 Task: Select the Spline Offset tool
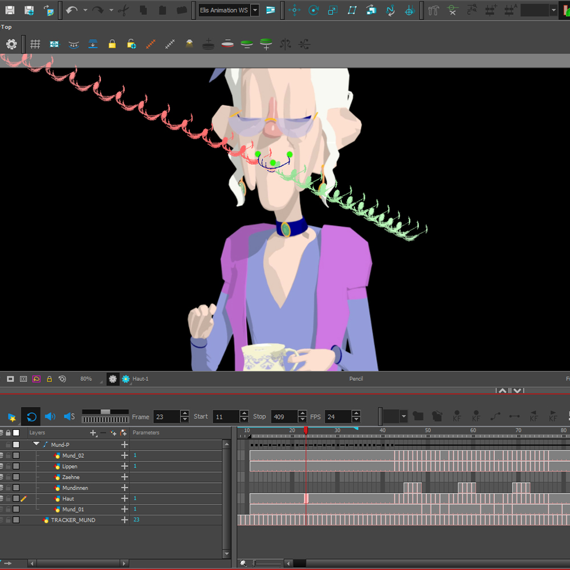[x=390, y=10]
